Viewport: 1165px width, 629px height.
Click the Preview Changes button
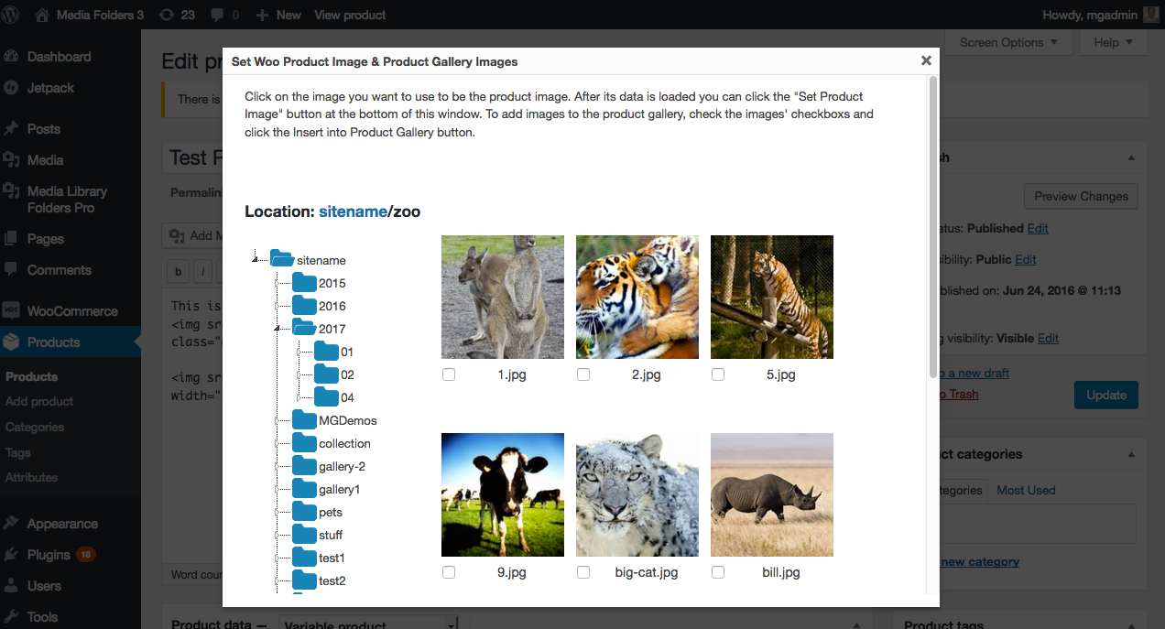pos(1081,196)
